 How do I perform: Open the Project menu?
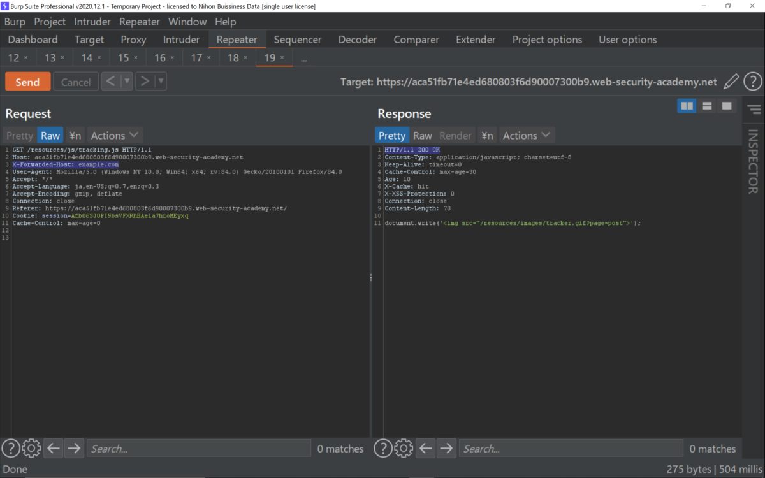click(x=50, y=22)
